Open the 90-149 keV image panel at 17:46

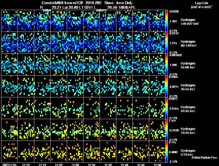coord(125,43)
